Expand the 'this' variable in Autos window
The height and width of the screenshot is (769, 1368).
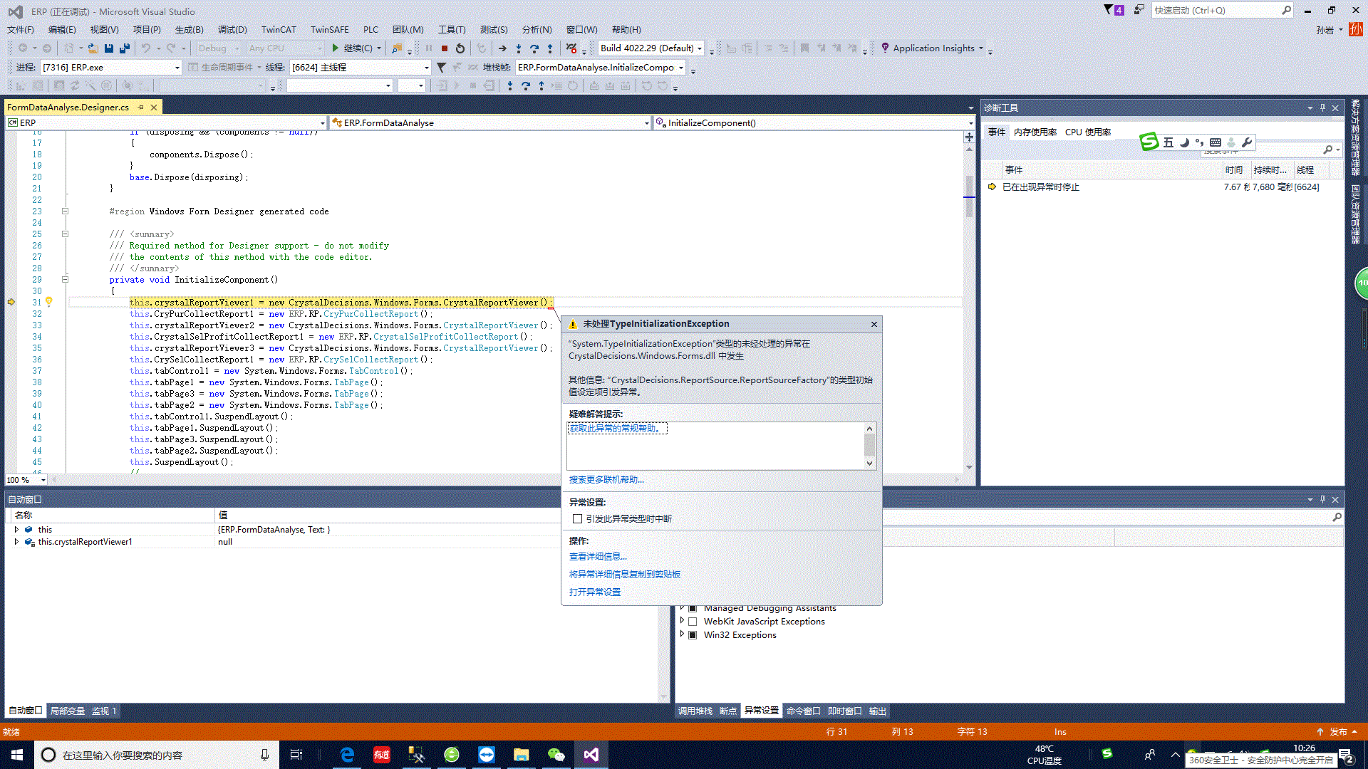(16, 530)
